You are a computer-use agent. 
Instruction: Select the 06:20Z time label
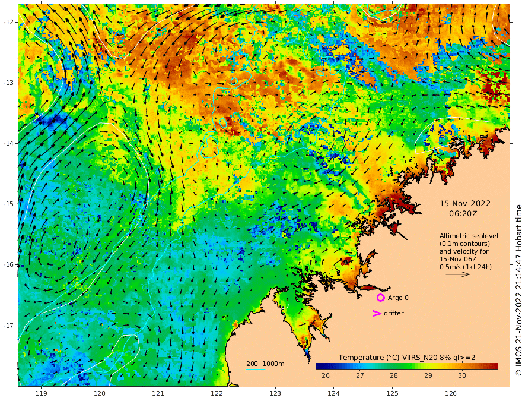point(463,214)
